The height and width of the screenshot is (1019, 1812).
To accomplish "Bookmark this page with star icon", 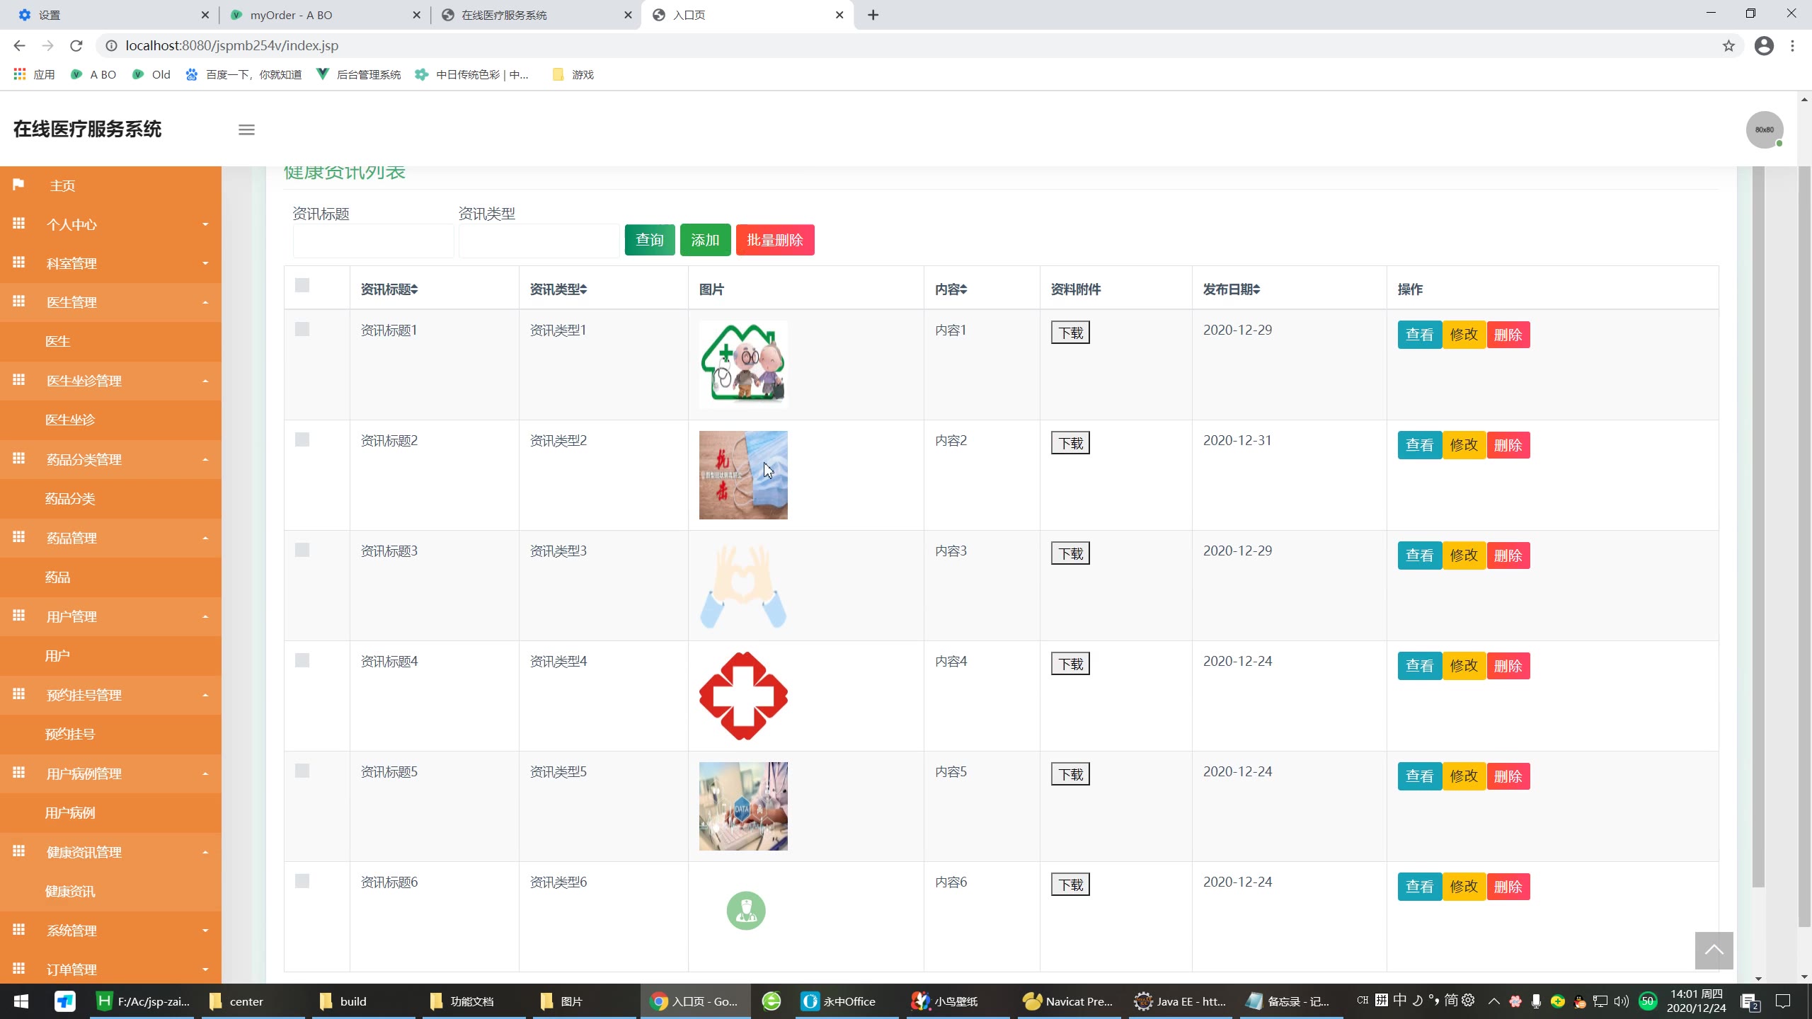I will click(x=1728, y=46).
